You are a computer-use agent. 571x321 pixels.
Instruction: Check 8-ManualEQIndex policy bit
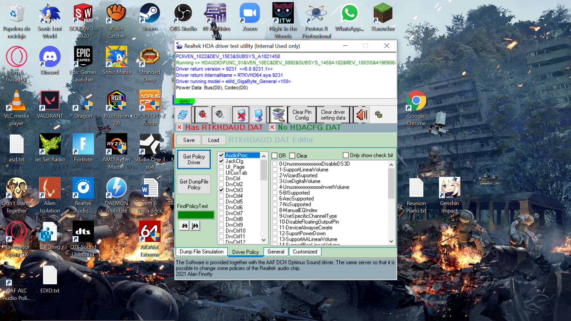coord(275,210)
